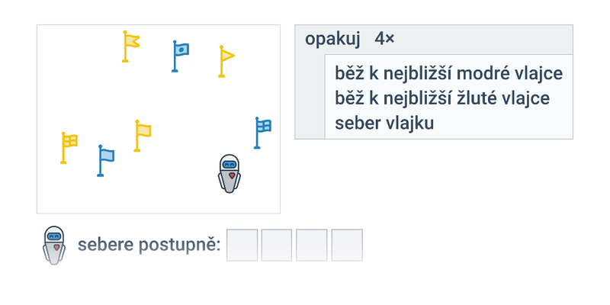The width and height of the screenshot is (610, 305).
Task: Click the robot icon beside 'sebere postupně'
Action: 54,246
